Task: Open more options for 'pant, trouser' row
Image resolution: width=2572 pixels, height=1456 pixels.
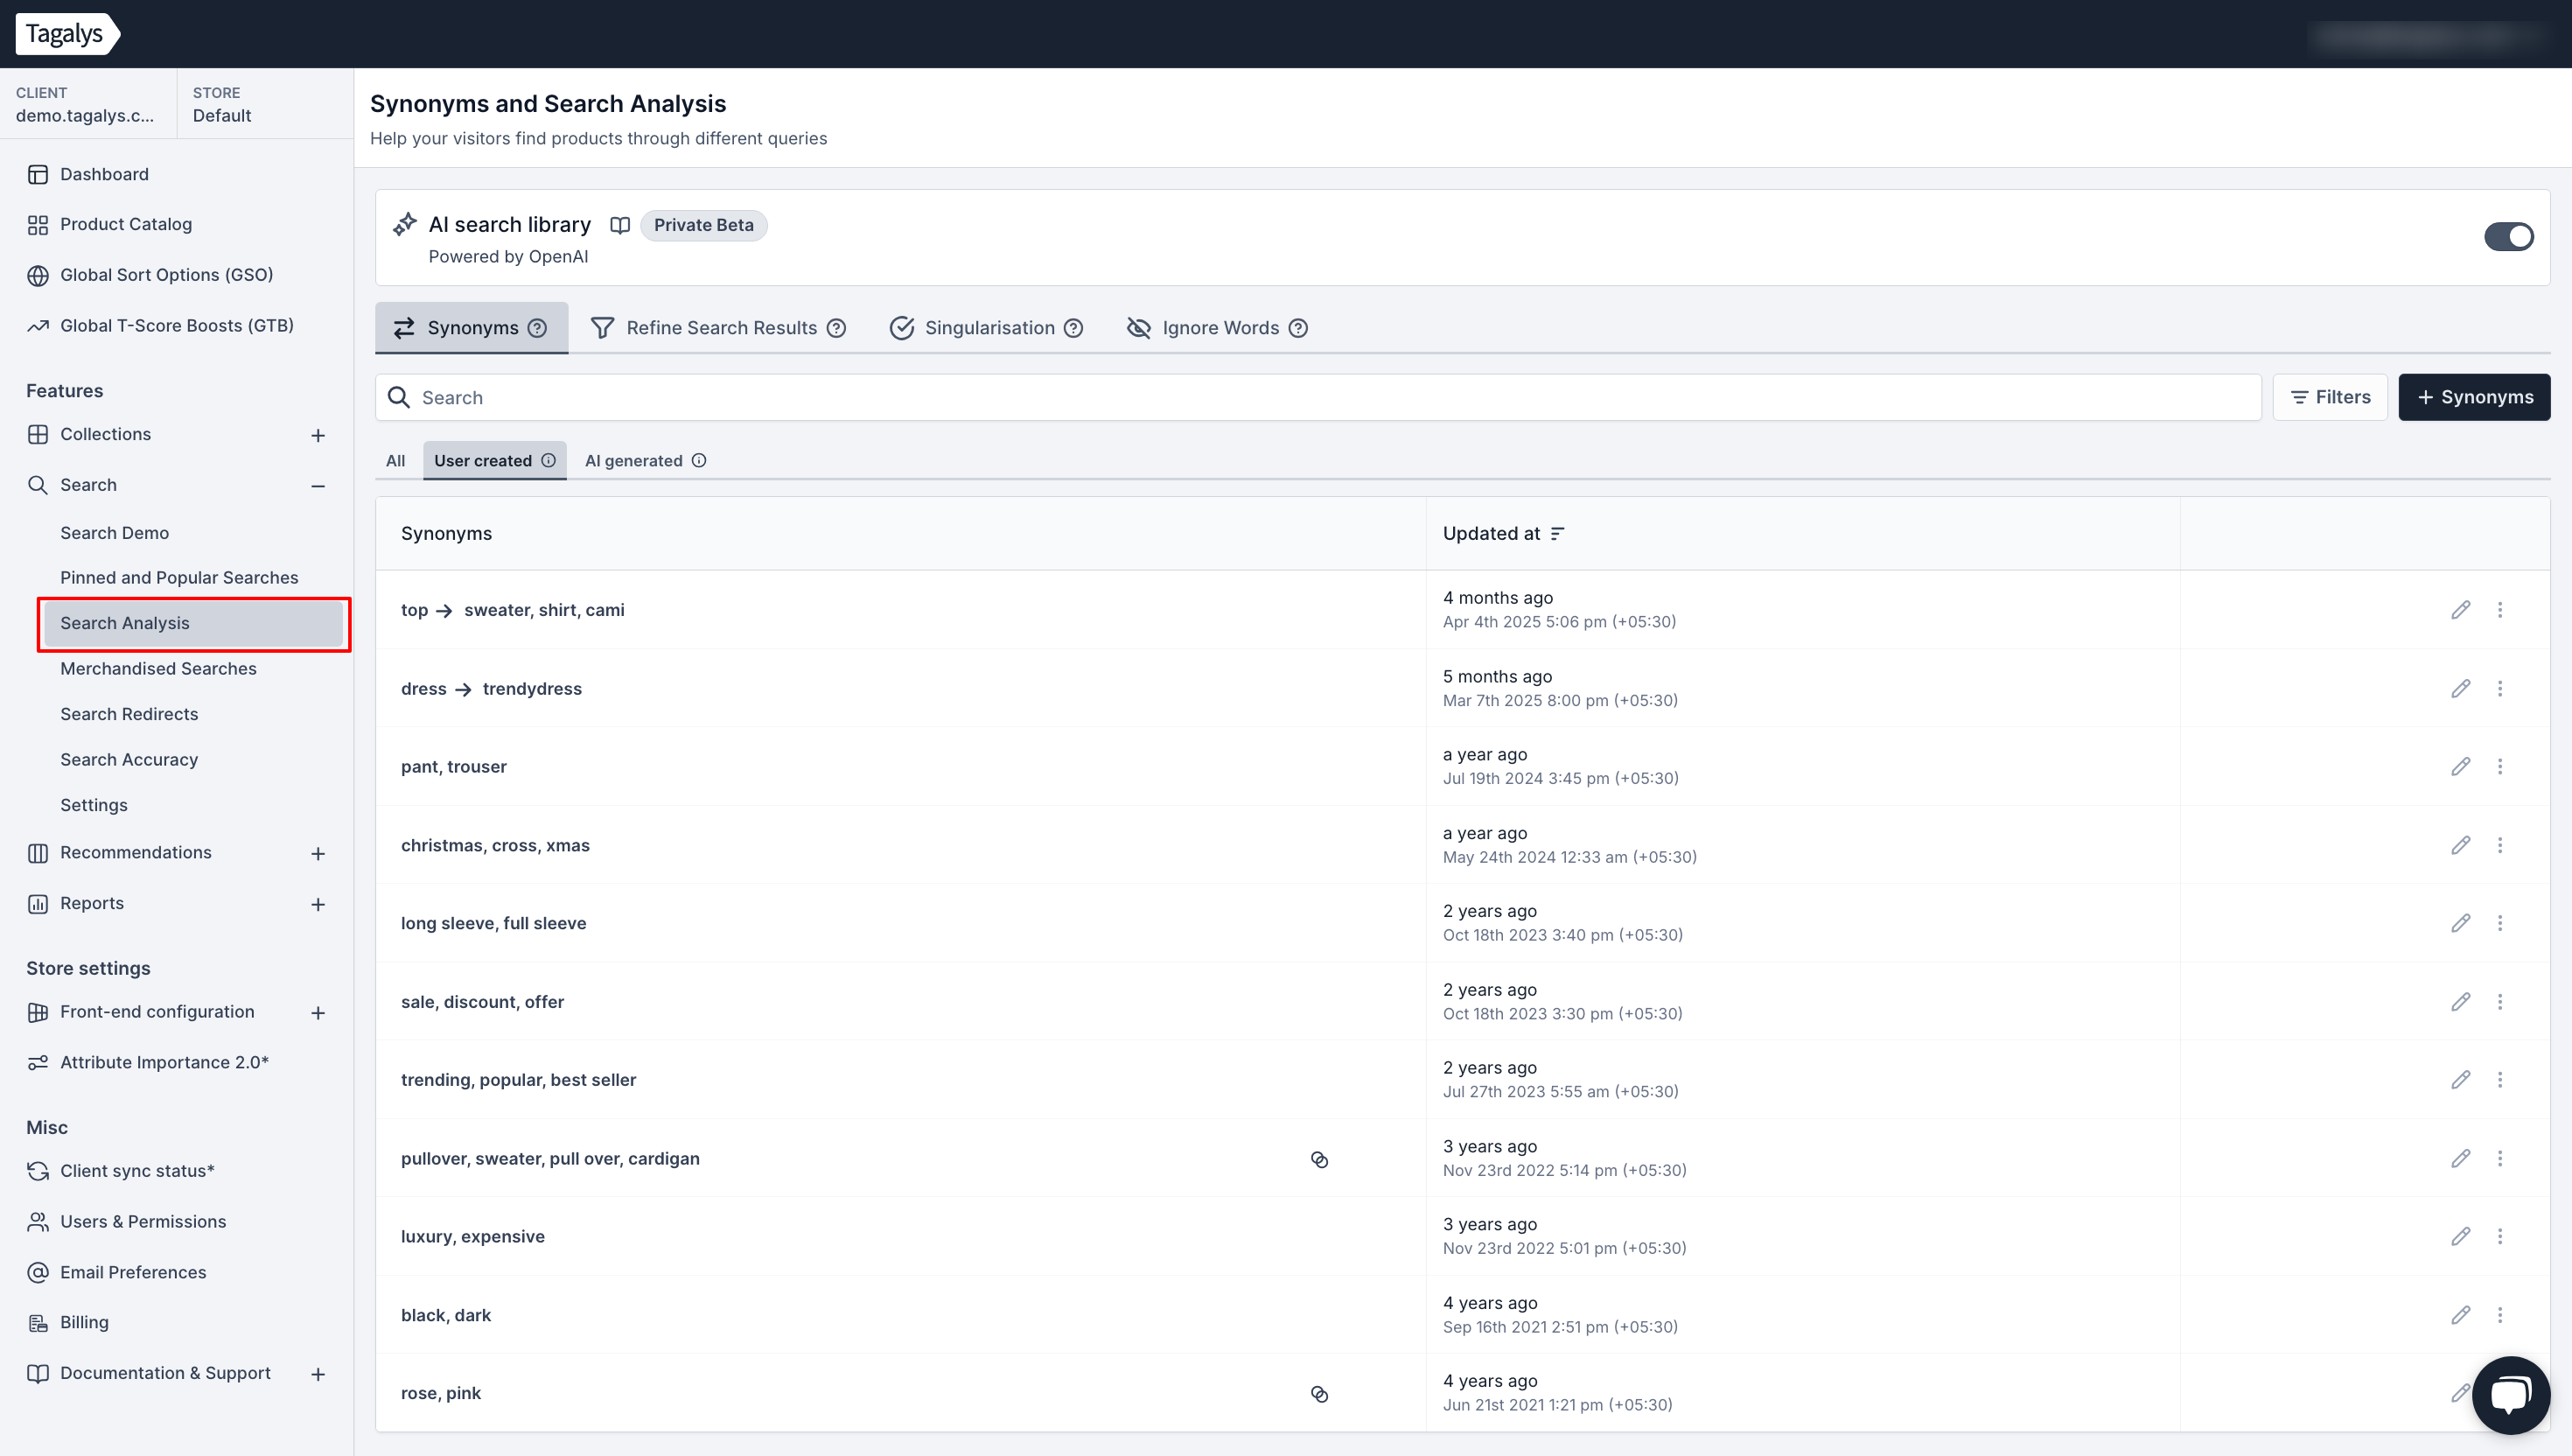Action: (x=2500, y=767)
